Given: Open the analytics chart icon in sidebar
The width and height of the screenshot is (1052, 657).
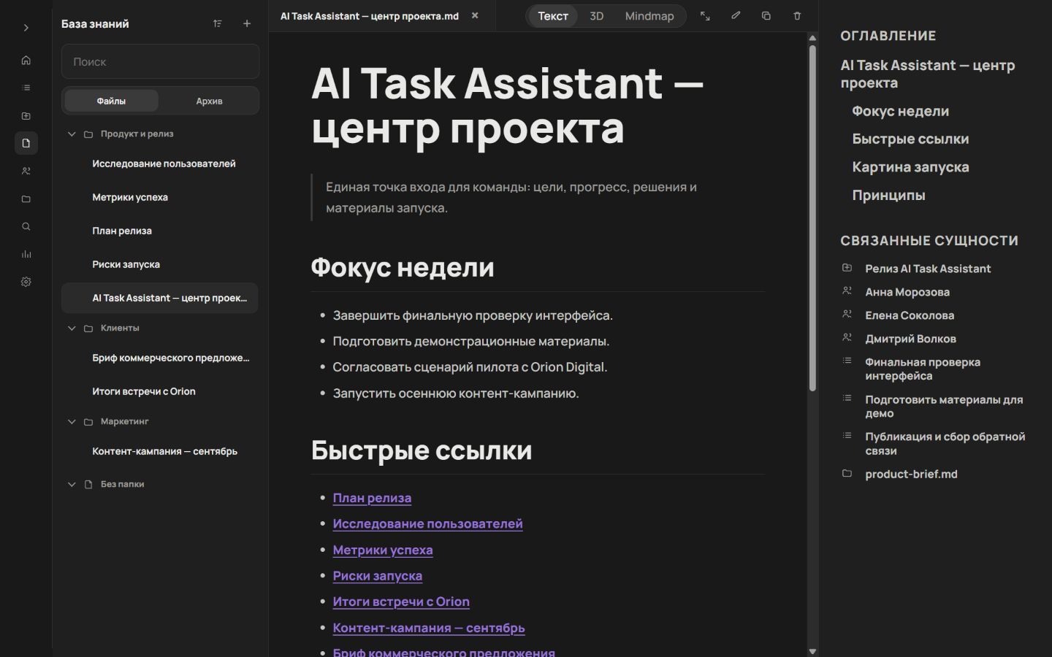Looking at the screenshot, I should pyautogui.click(x=26, y=254).
